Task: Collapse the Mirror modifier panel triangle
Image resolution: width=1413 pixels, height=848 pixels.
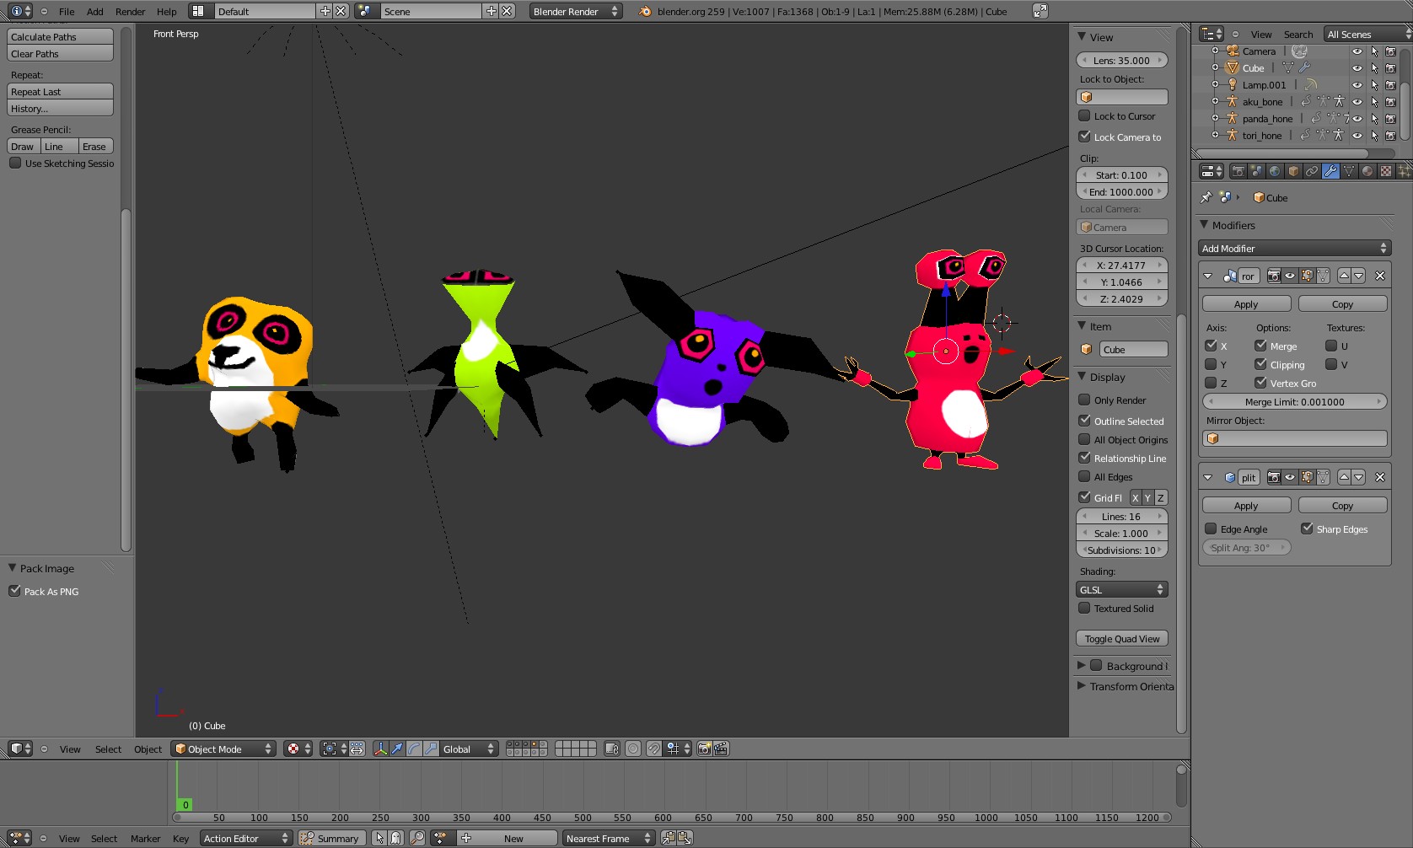Action: coord(1207,275)
